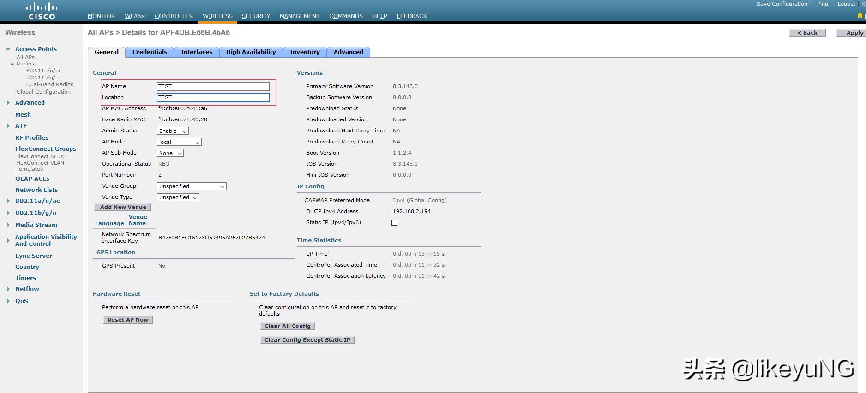This screenshot has height=393, width=866.
Task: Open the Mesh sidebar link
Action: [23, 114]
